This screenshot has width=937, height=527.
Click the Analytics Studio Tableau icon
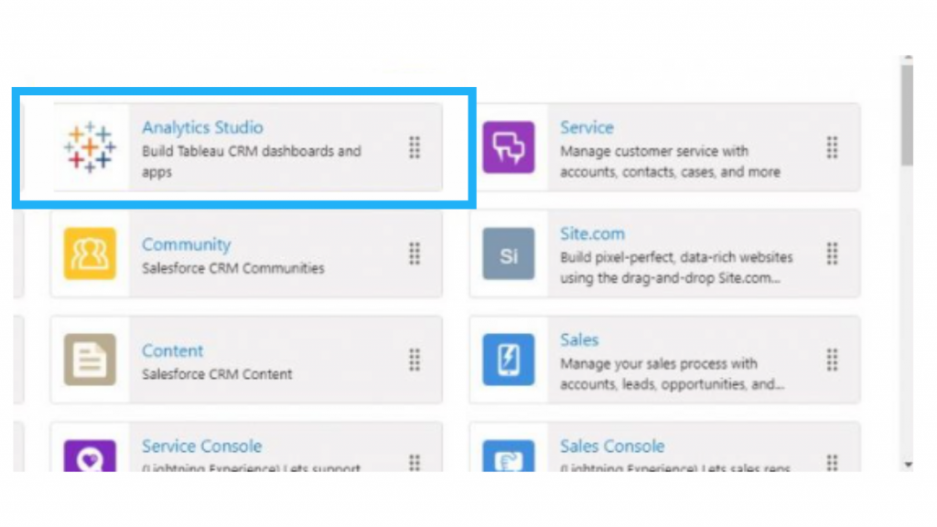[x=90, y=147]
